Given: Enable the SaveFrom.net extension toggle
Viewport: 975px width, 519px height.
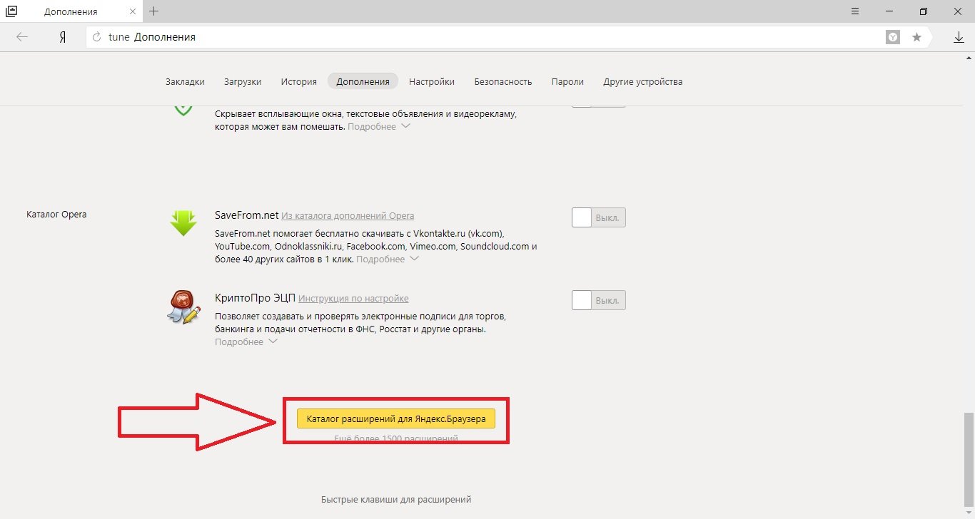Looking at the screenshot, I should click(599, 217).
